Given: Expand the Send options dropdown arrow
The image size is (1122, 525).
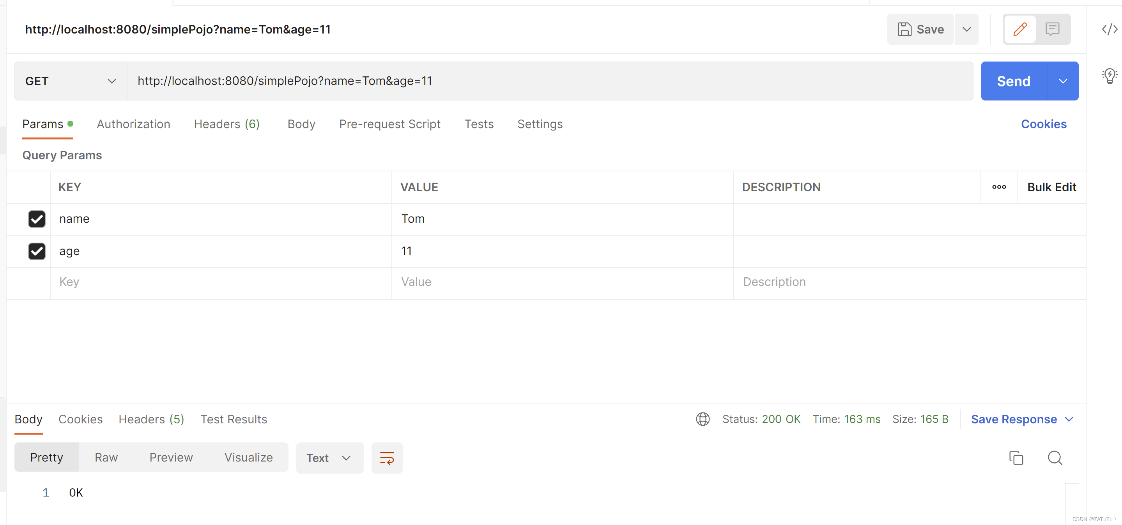Looking at the screenshot, I should 1063,81.
